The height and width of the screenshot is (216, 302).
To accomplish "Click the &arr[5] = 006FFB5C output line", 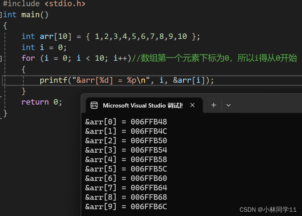I will 126,169.
